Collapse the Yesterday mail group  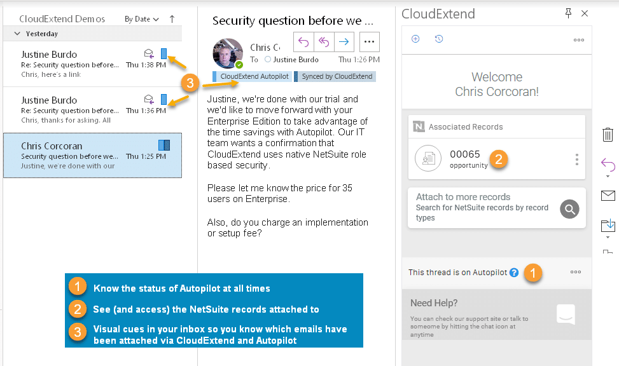pyautogui.click(x=17, y=34)
